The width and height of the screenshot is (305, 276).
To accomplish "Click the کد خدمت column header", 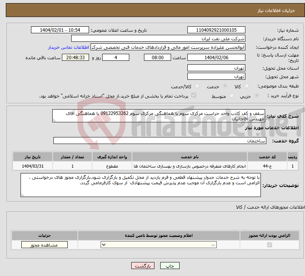I will coord(267,157).
